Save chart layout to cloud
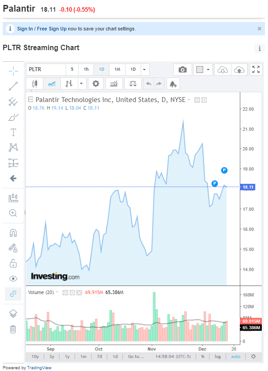 [x=239, y=69]
